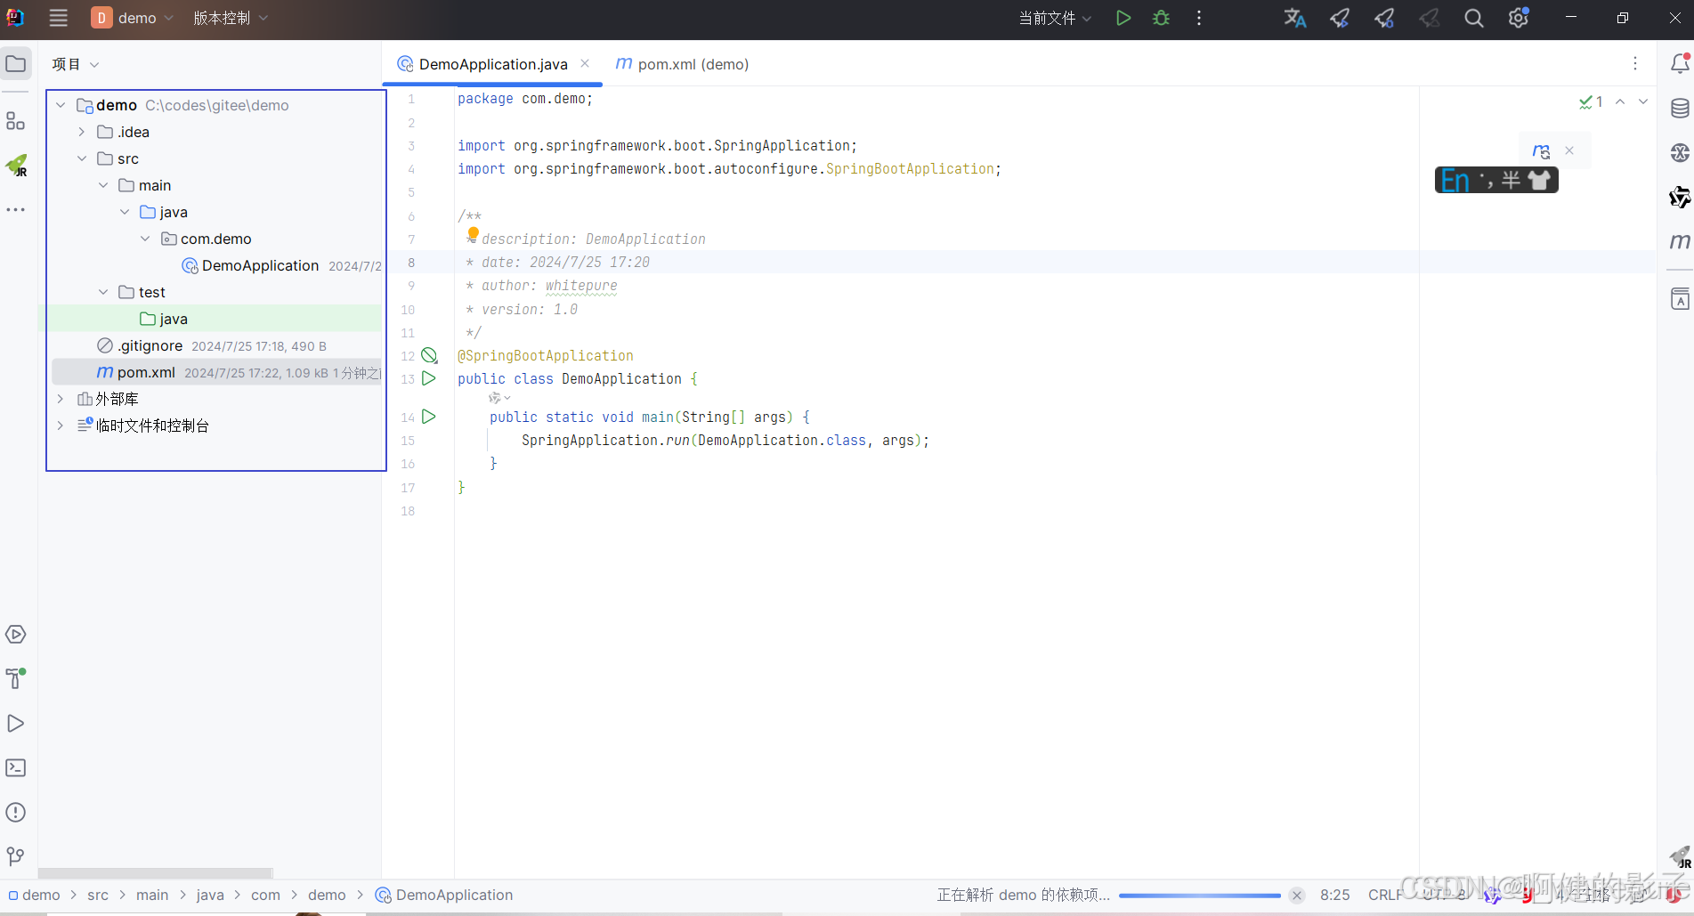Go to next highlighted problem arrow
Image resolution: width=1694 pixels, height=916 pixels.
(1643, 101)
